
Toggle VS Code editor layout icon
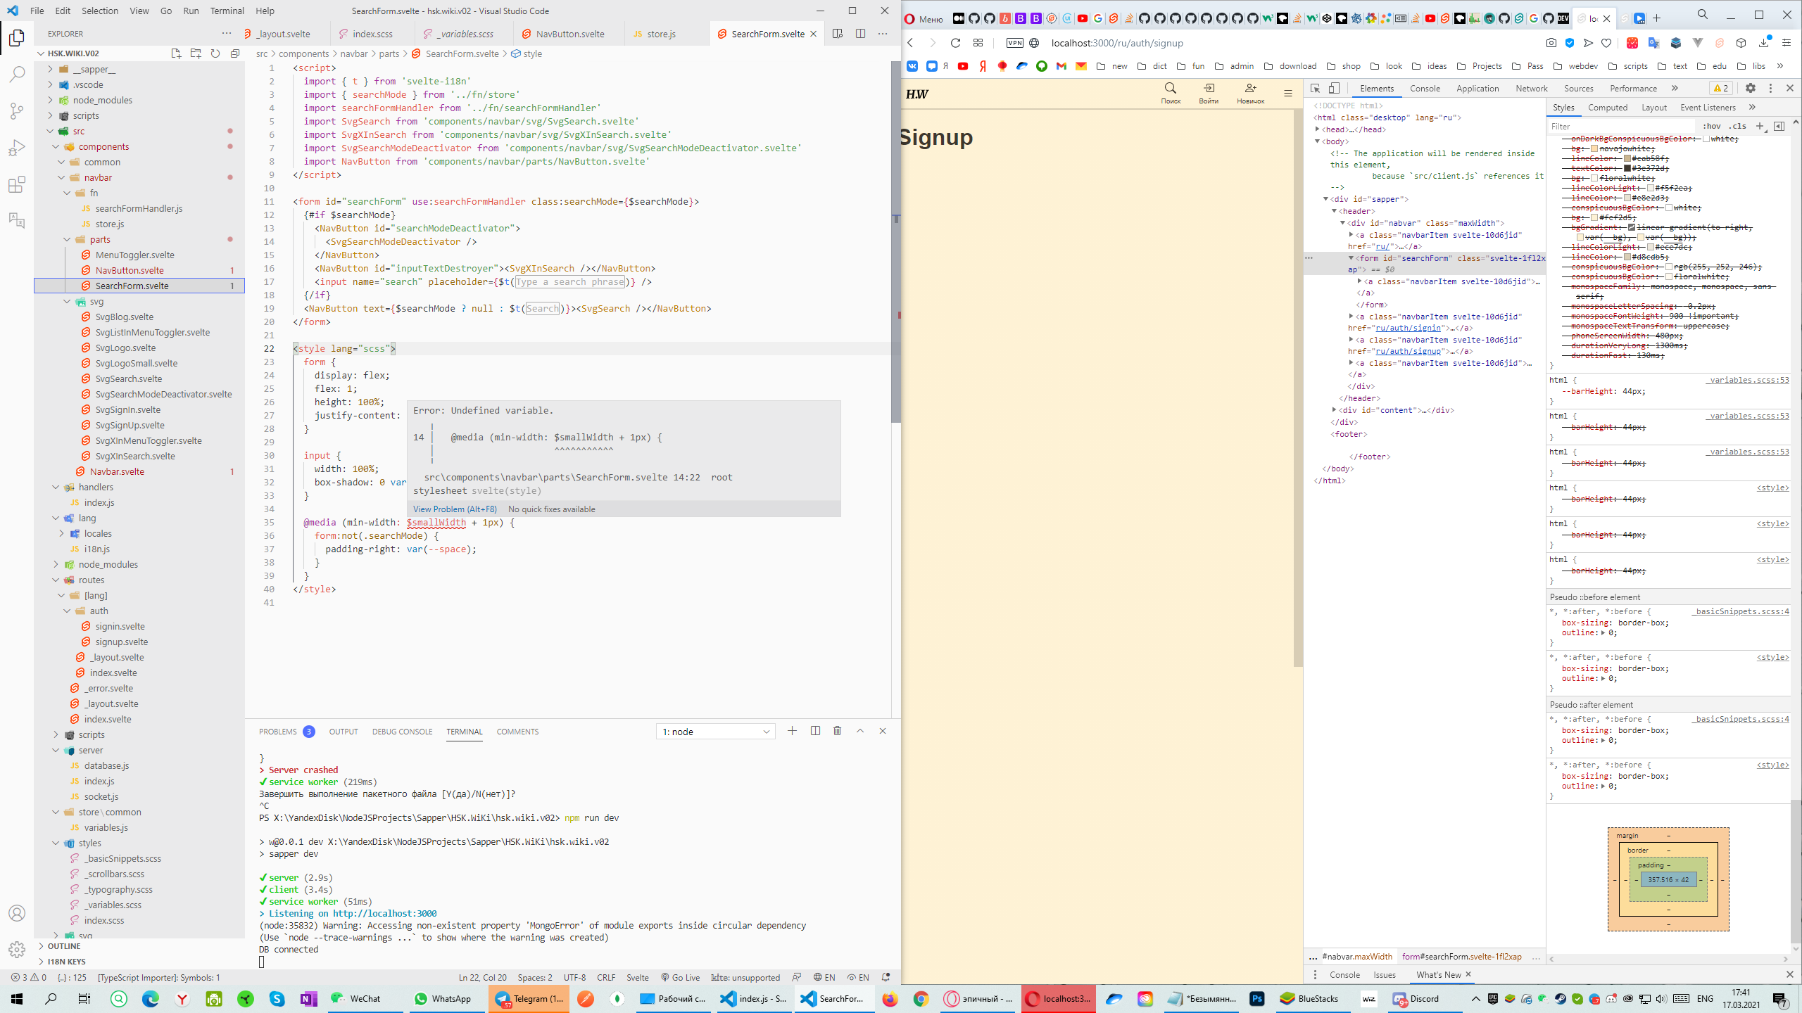(838, 34)
